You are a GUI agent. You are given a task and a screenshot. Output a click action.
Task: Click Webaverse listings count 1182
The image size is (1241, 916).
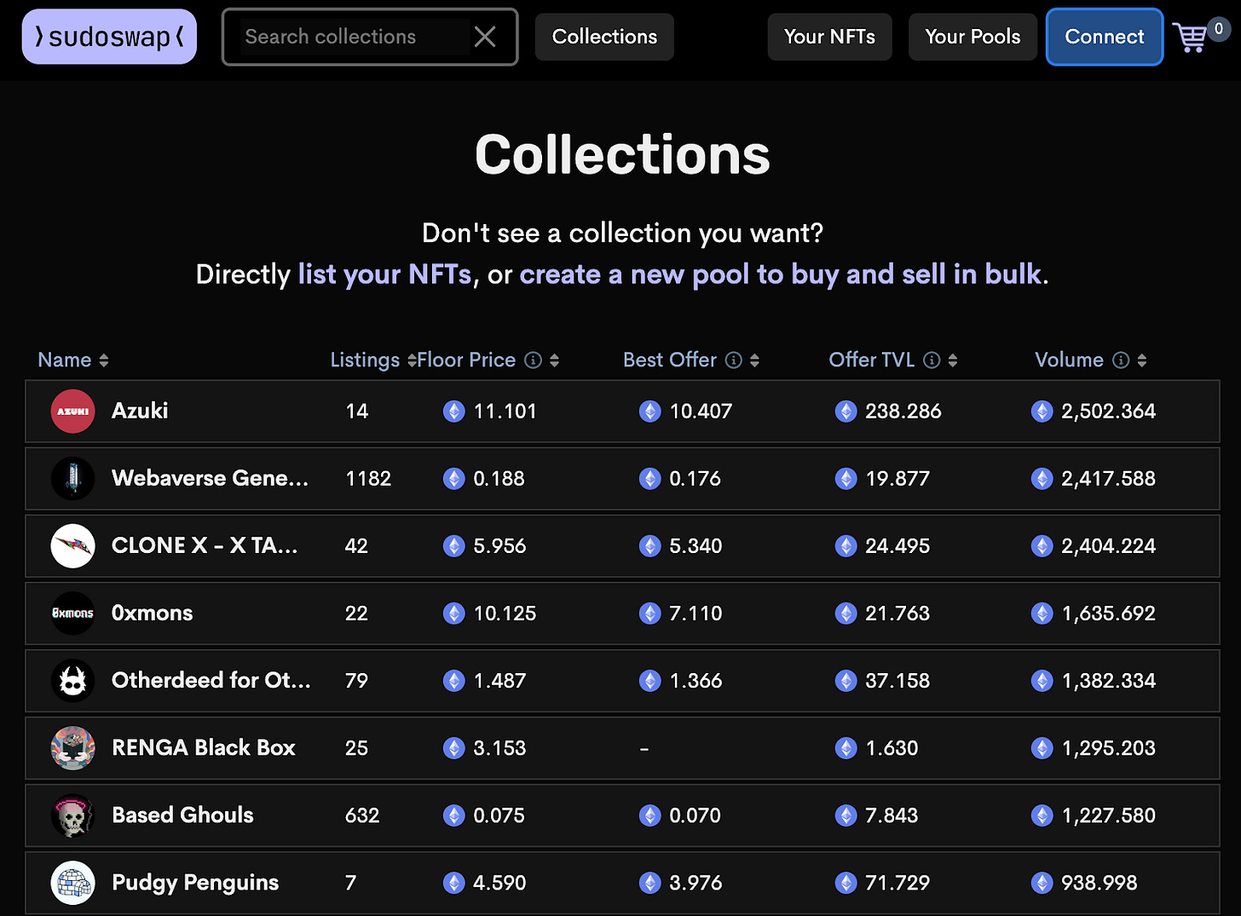click(368, 479)
